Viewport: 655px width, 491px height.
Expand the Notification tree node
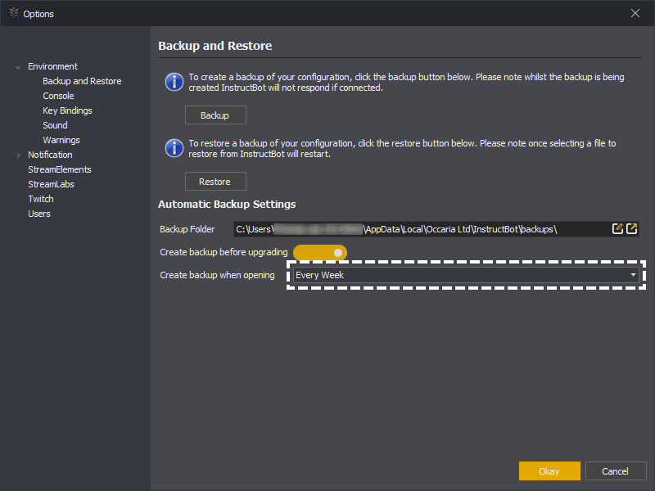[18, 155]
